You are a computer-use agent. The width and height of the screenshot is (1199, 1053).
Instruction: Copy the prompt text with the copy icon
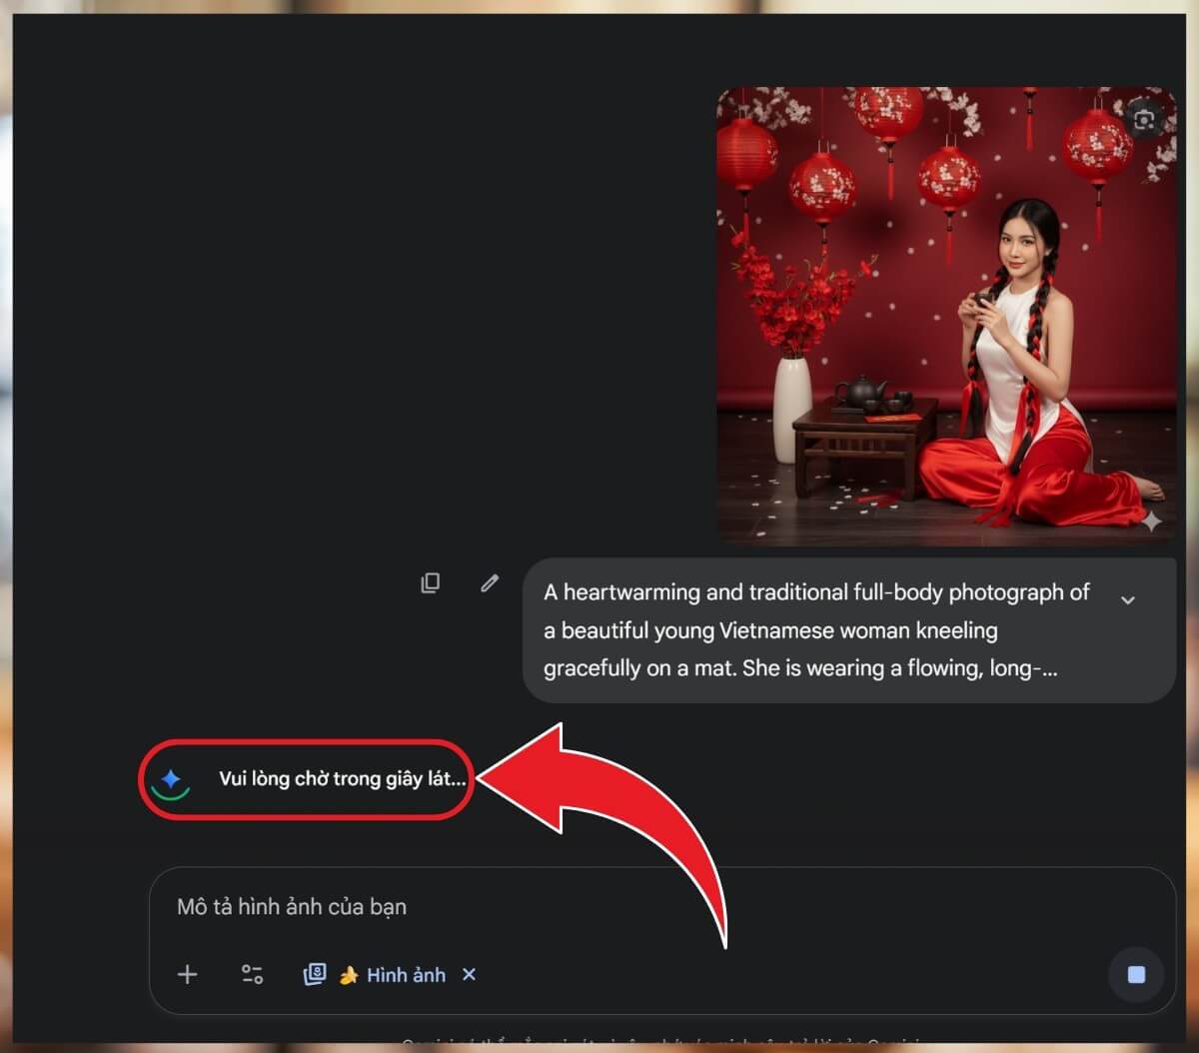[x=431, y=582]
